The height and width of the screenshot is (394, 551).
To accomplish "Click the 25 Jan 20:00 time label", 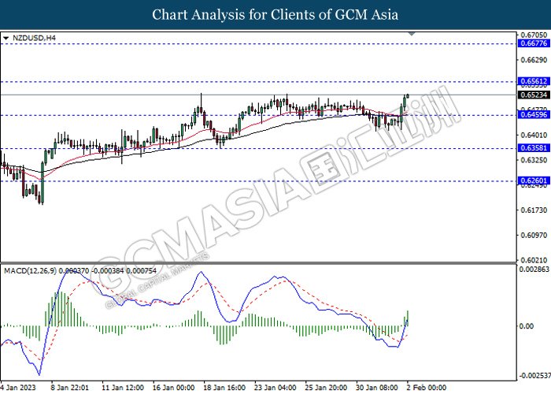I will coord(326,388).
